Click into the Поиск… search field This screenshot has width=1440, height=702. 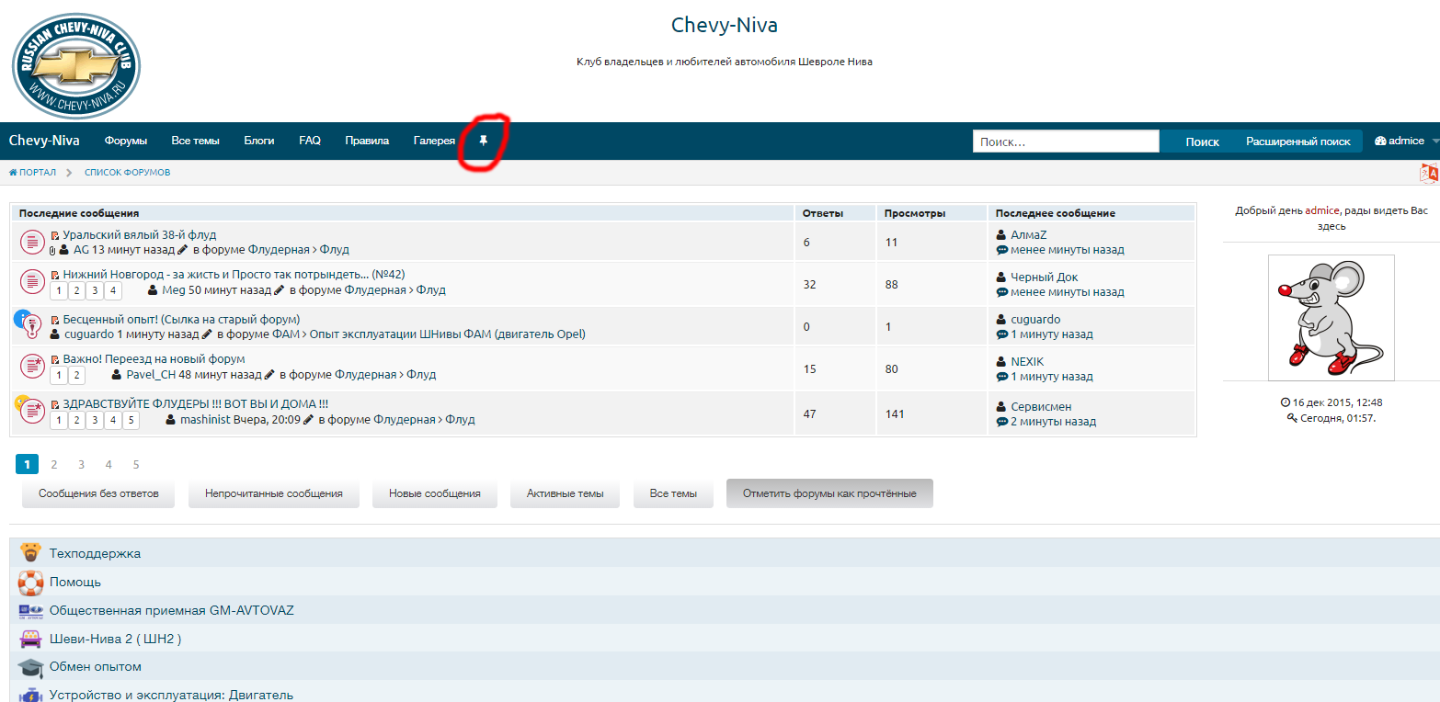(1066, 142)
